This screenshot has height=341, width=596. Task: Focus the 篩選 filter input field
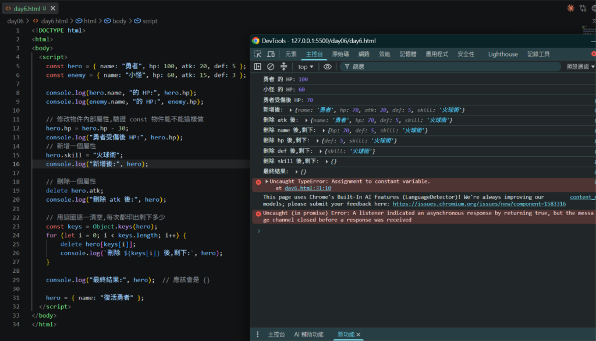click(450, 66)
